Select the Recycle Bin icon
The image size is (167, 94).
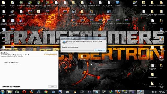(161, 30)
